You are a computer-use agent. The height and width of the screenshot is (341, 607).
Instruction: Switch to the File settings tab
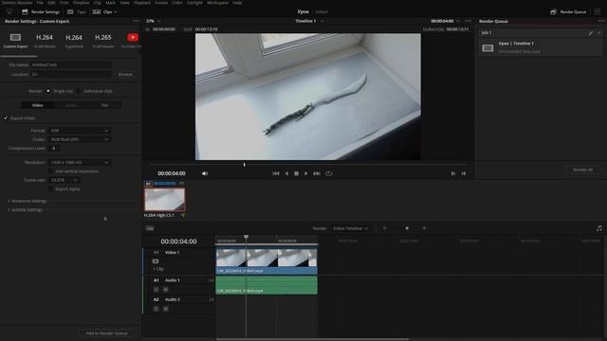tap(104, 105)
